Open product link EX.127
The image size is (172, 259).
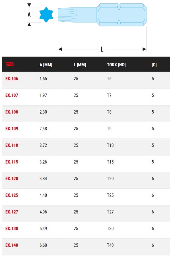(x=12, y=212)
